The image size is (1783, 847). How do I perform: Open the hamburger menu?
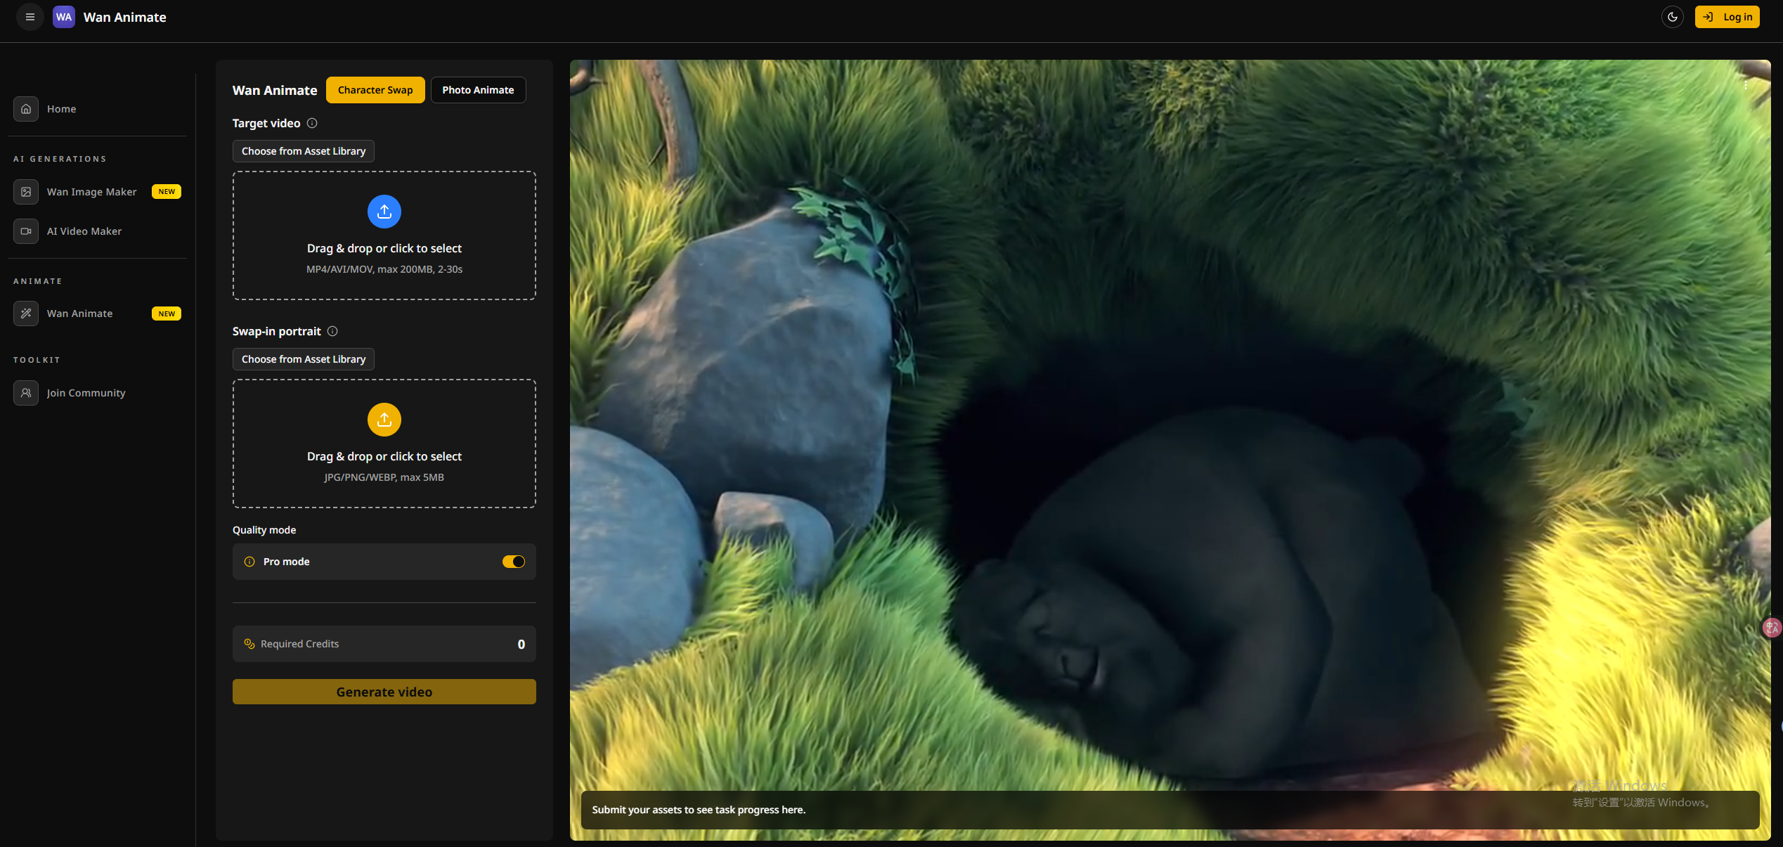click(30, 17)
